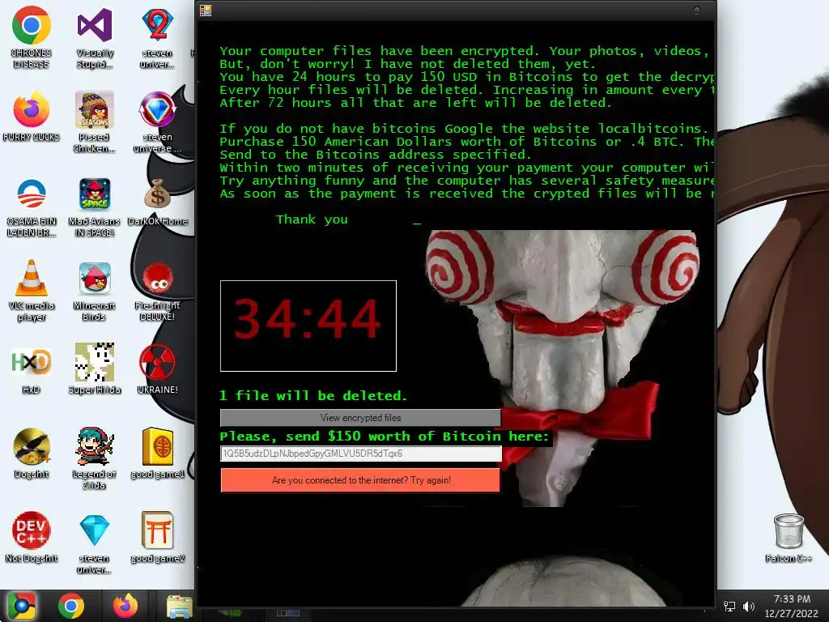Launch the Angry Birds Seasons shortcut
This screenshot has height=622, width=829.
[x=95, y=110]
